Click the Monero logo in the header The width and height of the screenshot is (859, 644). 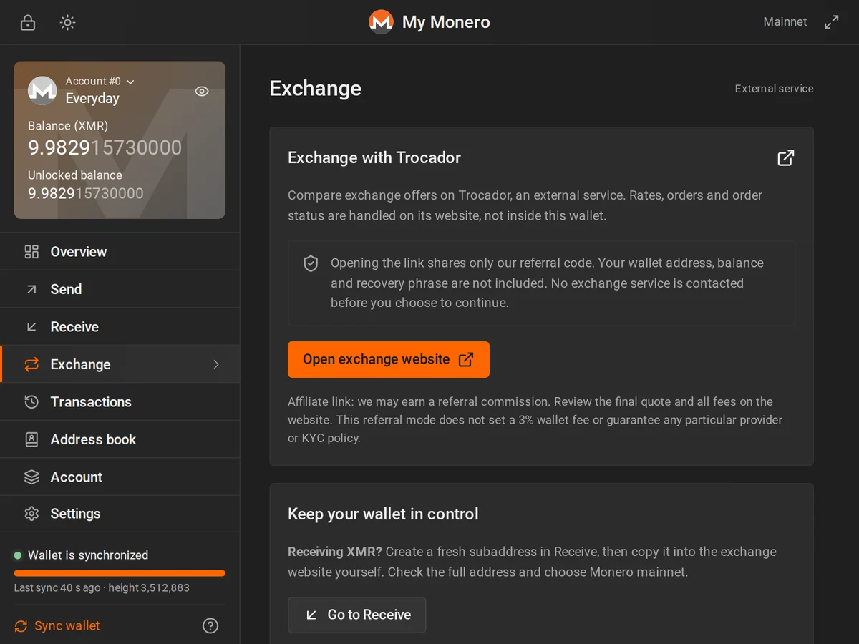click(x=381, y=22)
